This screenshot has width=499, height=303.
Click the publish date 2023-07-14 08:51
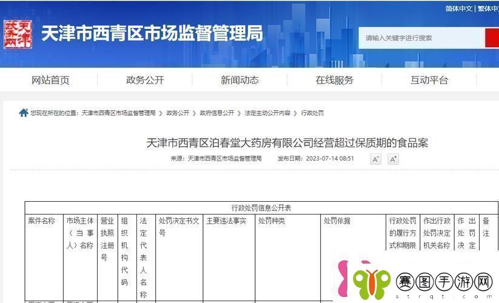click(330, 158)
